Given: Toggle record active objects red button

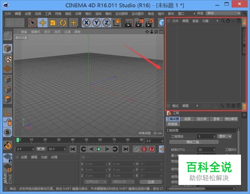Looking at the screenshot, I should pyautogui.click(x=144, y=149).
